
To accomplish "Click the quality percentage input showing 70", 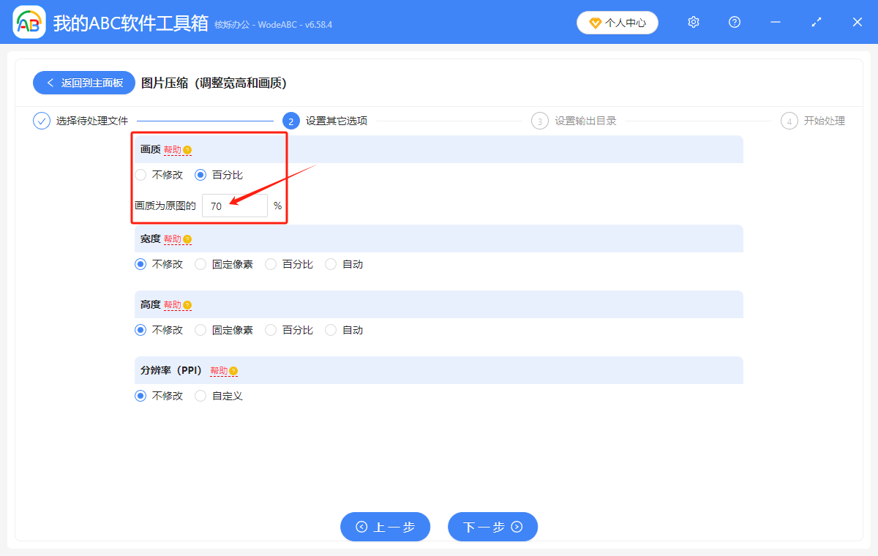I will pyautogui.click(x=234, y=206).
